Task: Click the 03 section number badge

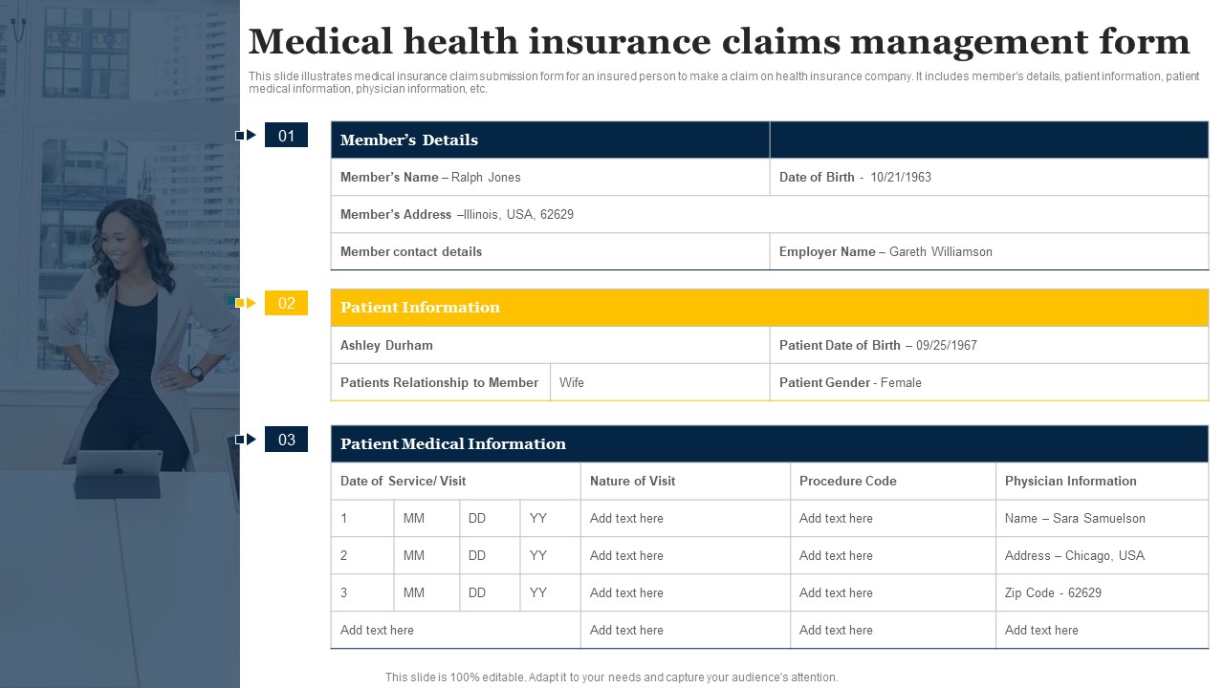Action: (x=286, y=440)
